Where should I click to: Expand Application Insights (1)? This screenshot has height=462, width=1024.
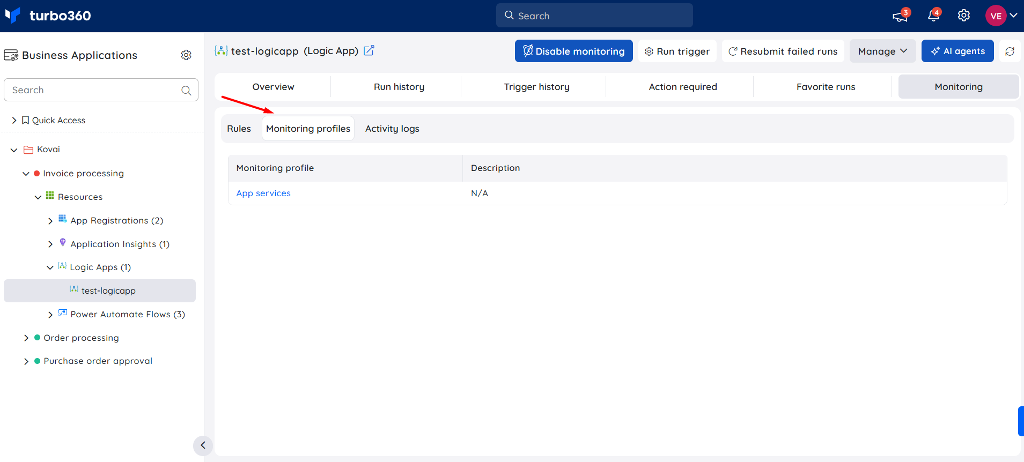[50, 244]
